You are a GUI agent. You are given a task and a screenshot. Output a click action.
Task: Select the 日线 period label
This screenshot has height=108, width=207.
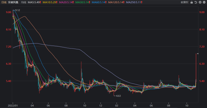tap(4, 2)
